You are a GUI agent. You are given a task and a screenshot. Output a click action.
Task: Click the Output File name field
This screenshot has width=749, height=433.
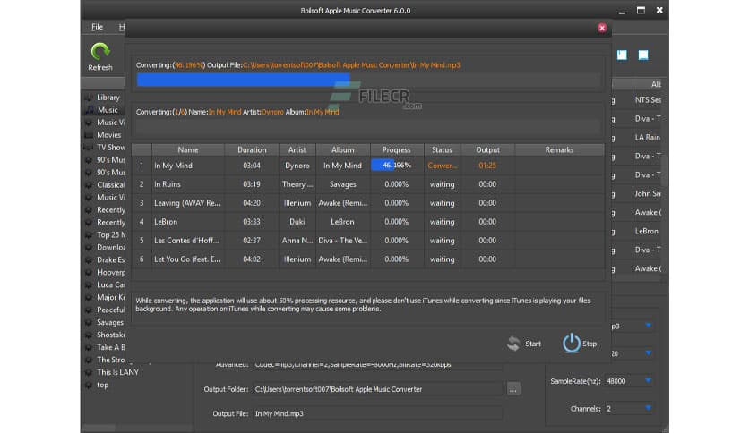[x=377, y=413]
